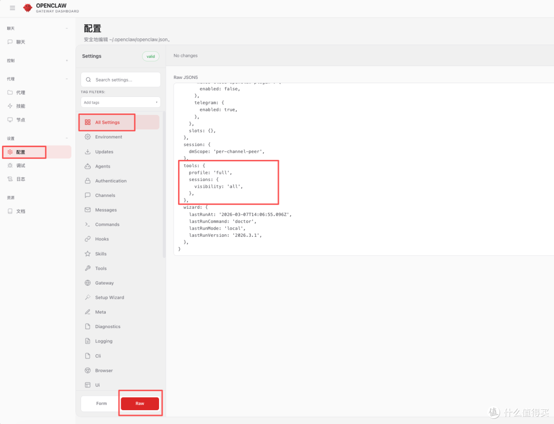Click the book icon beside 文档

pyautogui.click(x=10, y=211)
